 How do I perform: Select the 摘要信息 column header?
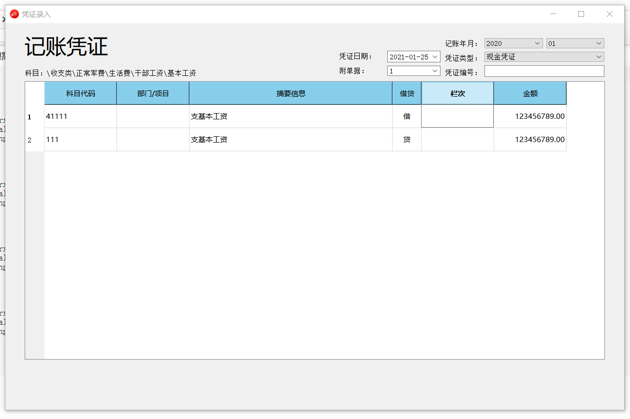point(291,93)
